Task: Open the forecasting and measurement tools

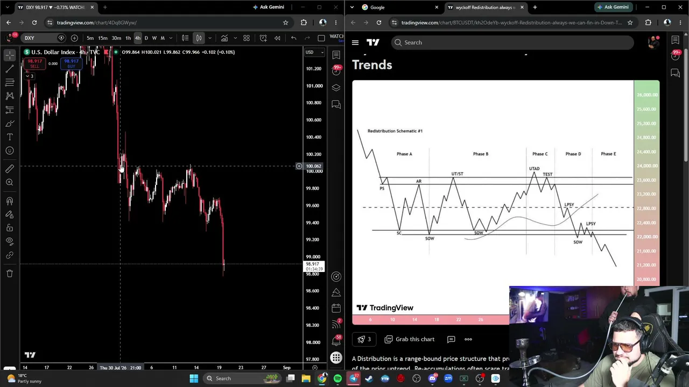Action: (10, 110)
